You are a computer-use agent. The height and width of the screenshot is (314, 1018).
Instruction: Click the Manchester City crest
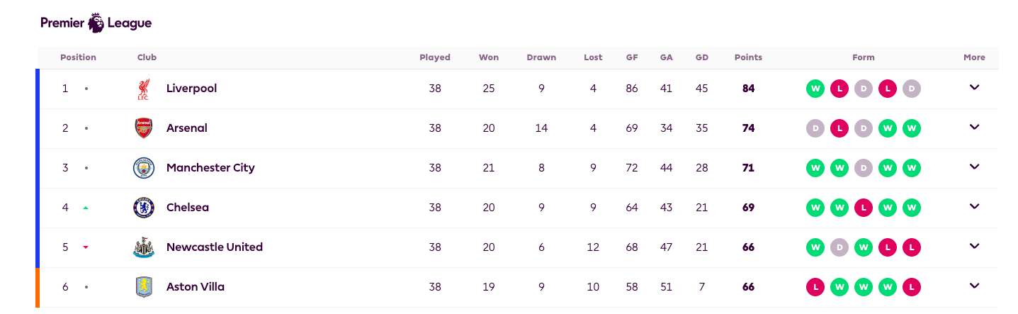pos(144,168)
